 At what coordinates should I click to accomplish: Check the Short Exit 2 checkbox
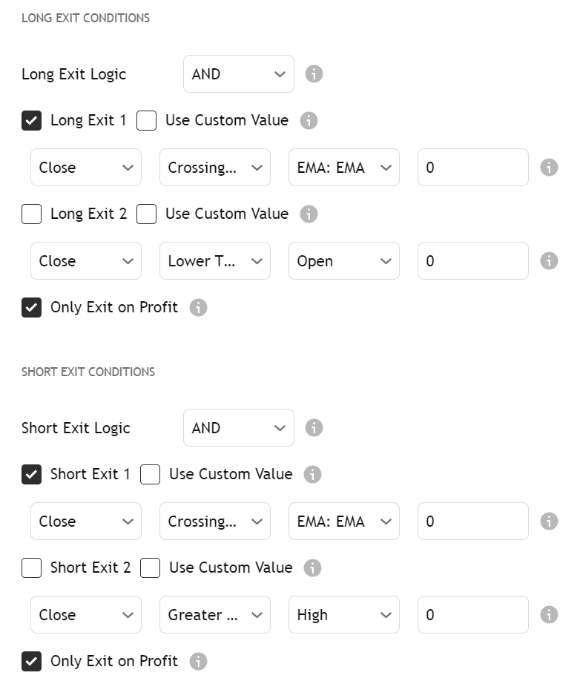tap(31, 568)
